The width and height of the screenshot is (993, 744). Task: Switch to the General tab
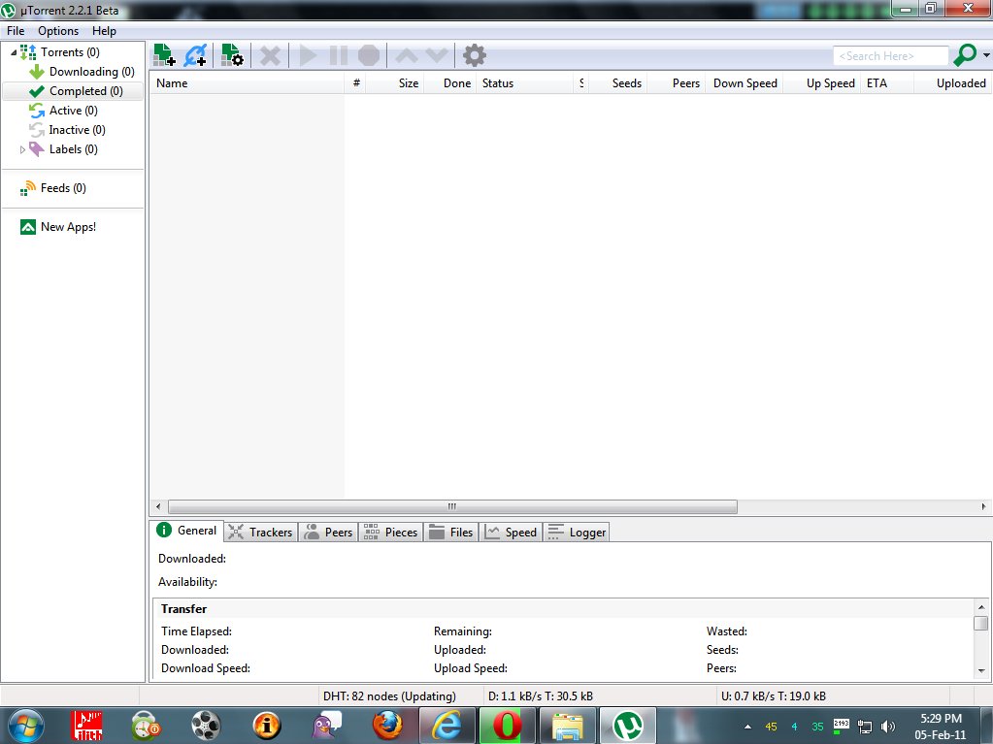coord(186,531)
